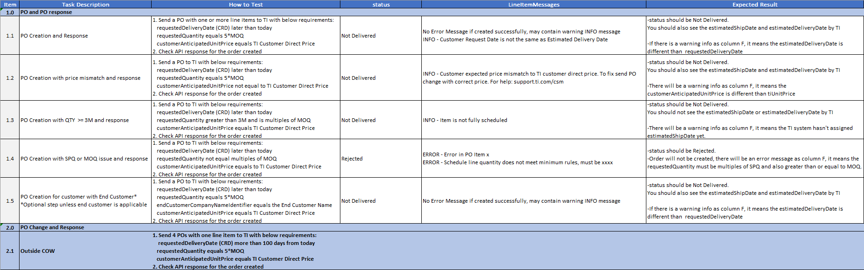Select the "PO Creation with QTY >= 3M" cell
864x270 pixels.
75,120
